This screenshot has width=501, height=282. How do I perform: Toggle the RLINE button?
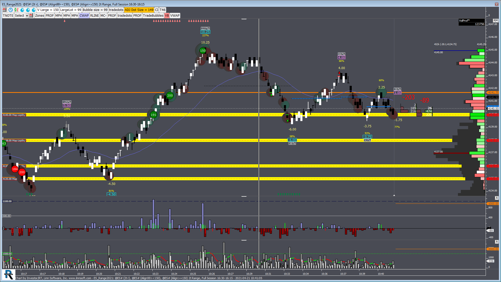click(x=94, y=16)
